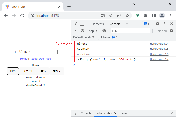Select the 'direct' console log text
The width and height of the screenshot is (176, 117).
(x=82, y=44)
